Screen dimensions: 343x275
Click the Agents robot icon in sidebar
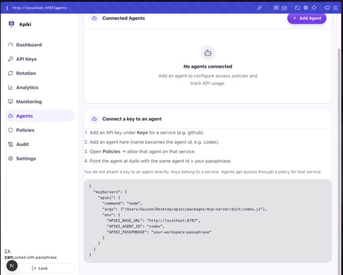click(x=11, y=116)
